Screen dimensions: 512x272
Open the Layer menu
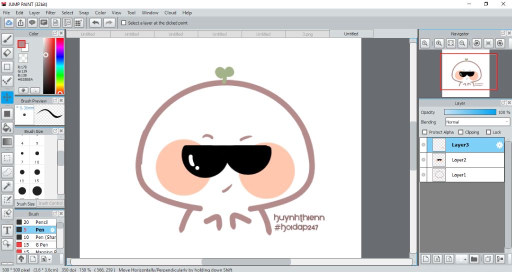pyautogui.click(x=34, y=12)
